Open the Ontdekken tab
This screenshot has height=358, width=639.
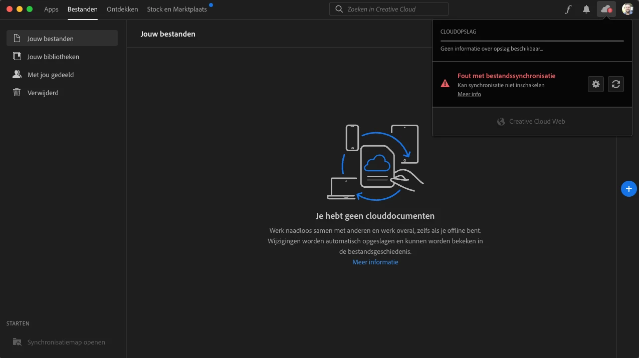click(x=122, y=9)
